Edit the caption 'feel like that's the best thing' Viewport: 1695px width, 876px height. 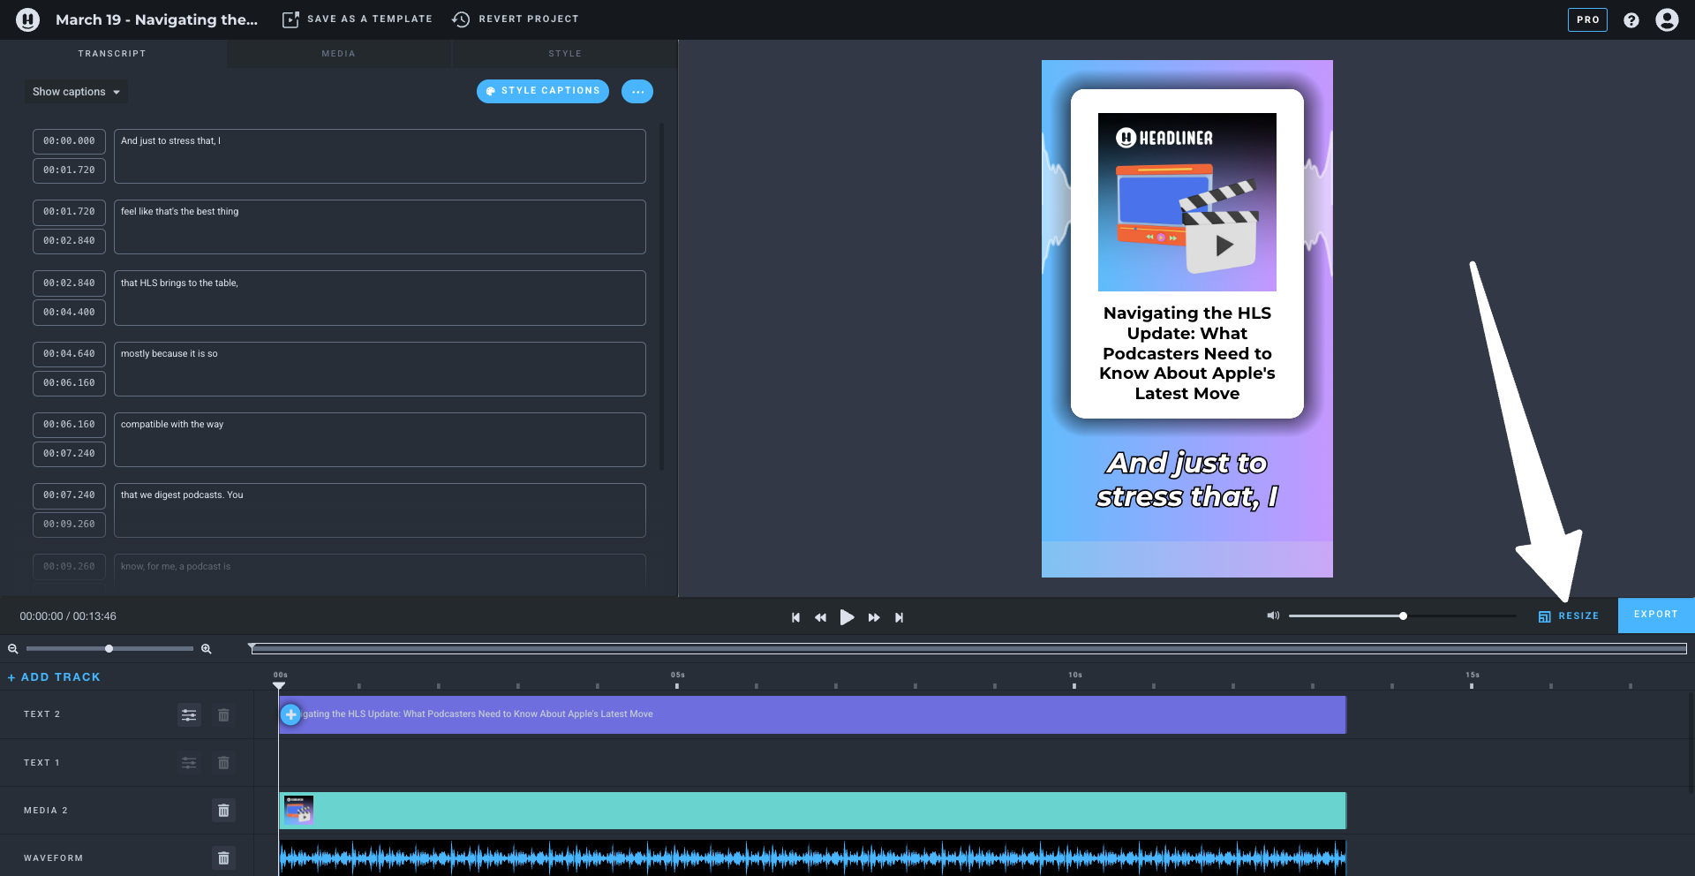(380, 227)
